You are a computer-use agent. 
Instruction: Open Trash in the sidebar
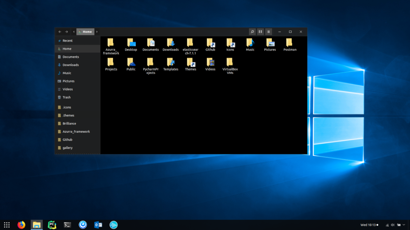coord(66,97)
